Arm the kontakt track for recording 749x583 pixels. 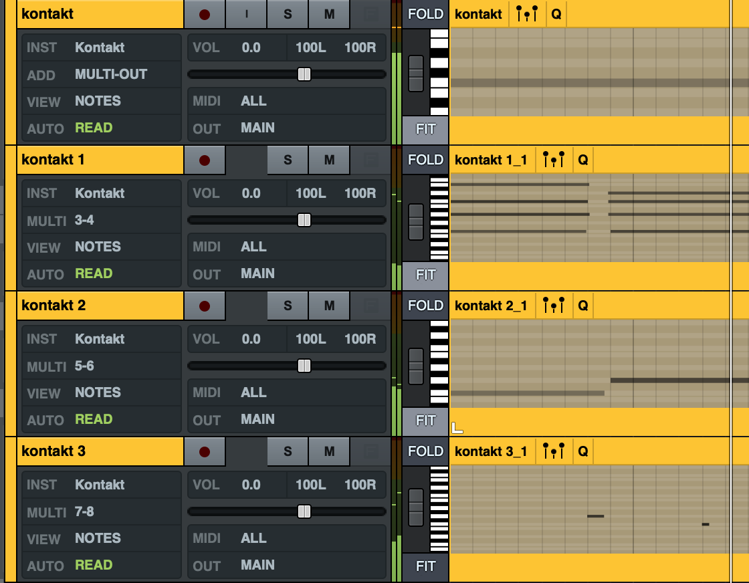tap(205, 13)
